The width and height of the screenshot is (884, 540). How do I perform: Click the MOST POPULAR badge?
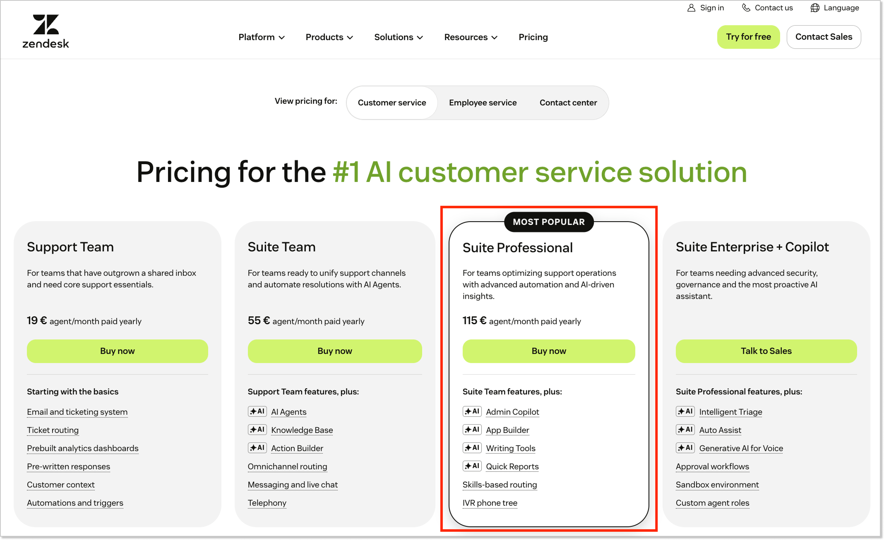(549, 222)
